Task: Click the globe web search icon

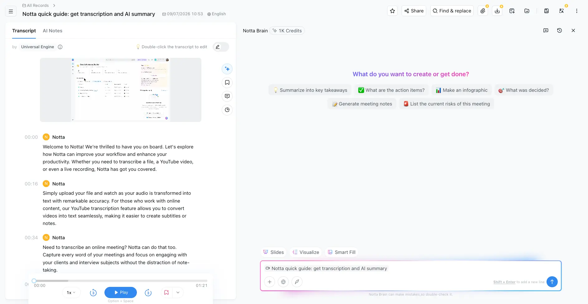Action: click(x=283, y=282)
